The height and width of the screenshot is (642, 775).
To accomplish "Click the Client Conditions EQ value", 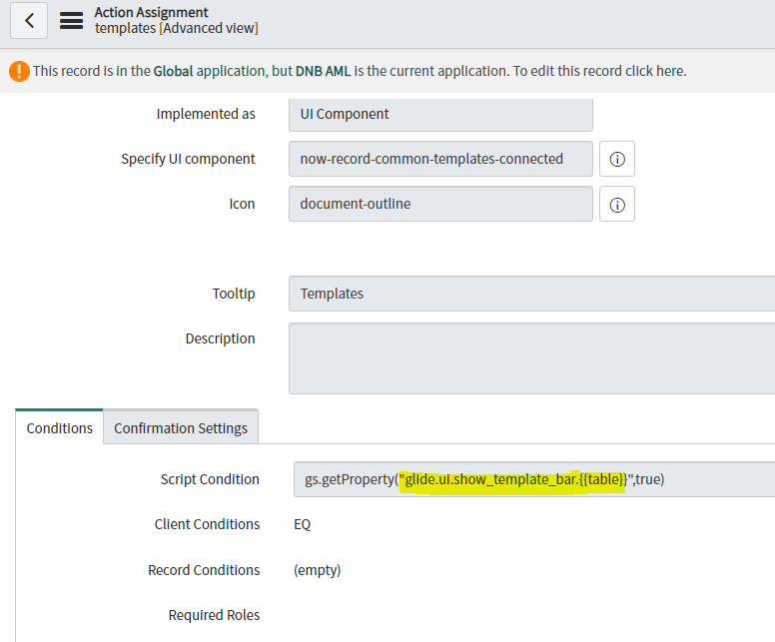I will (x=302, y=524).
